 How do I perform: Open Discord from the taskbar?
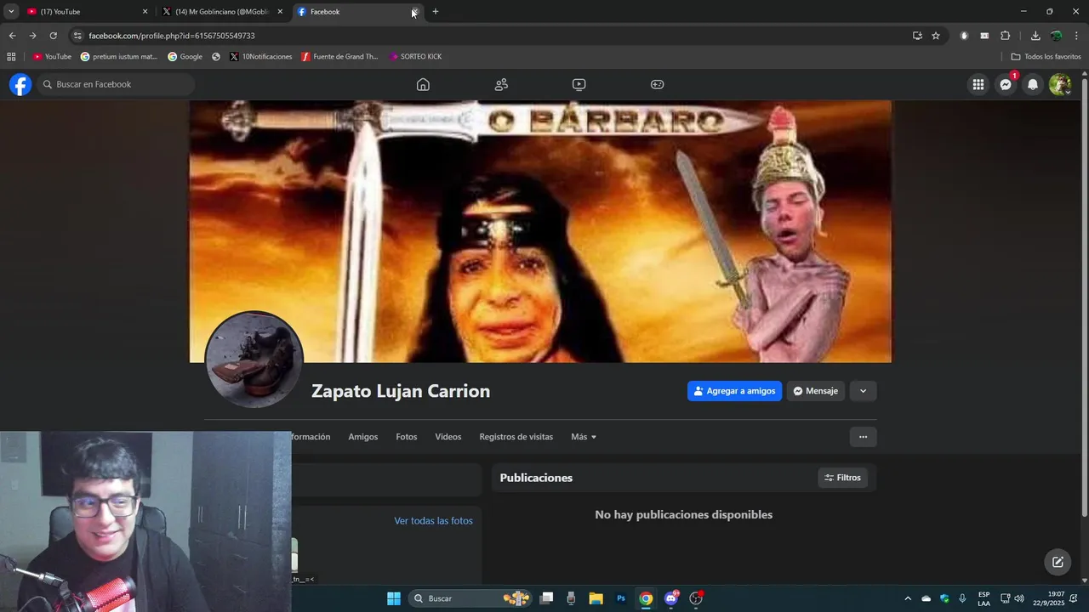click(671, 598)
